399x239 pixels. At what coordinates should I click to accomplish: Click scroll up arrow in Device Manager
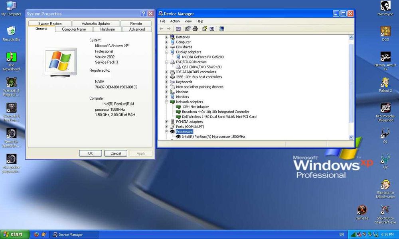(351, 37)
